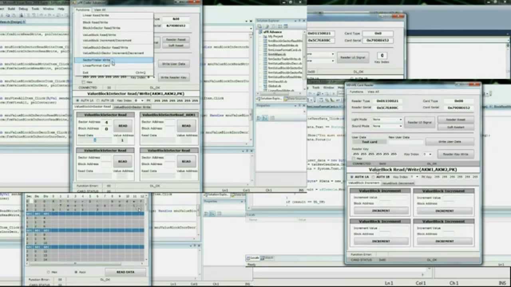Click Reader Reset button in uFR Coder window

pos(176,39)
